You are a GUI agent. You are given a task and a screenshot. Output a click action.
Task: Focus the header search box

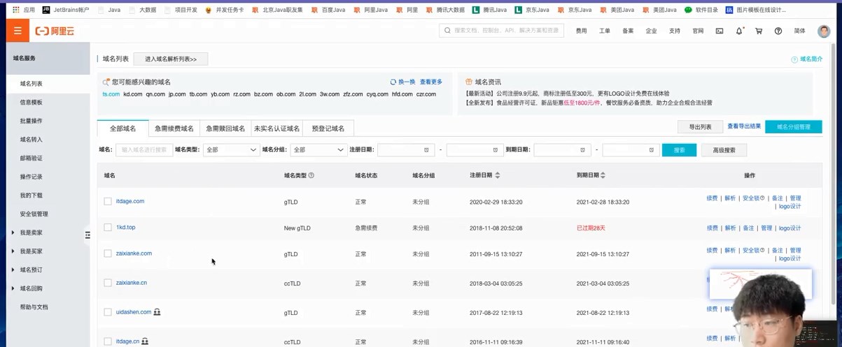pyautogui.click(x=501, y=31)
